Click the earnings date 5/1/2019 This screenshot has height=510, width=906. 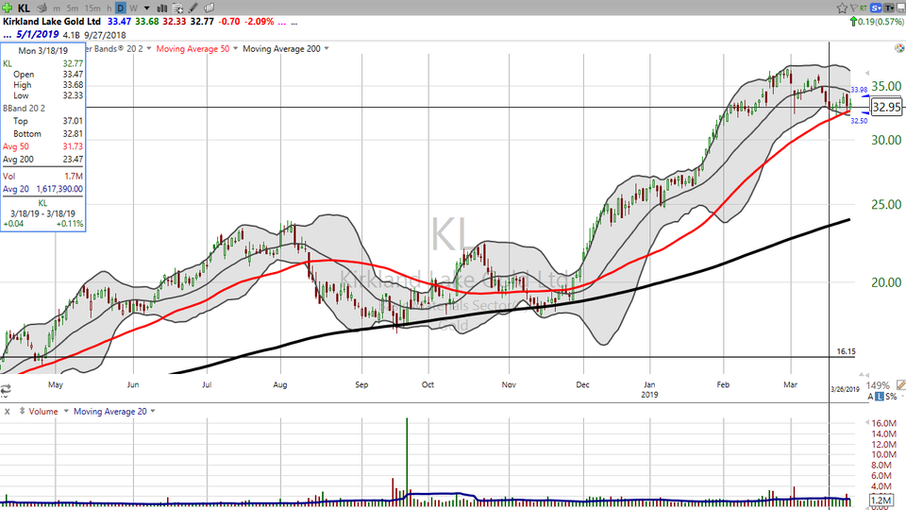(x=38, y=34)
